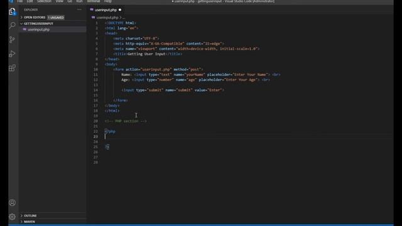The height and width of the screenshot is (226, 402).
Task: Click the opening <body> tag line
Action: pos(111,64)
